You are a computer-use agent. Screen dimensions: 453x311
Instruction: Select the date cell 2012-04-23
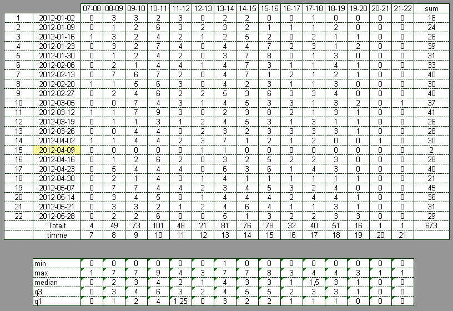(x=57, y=169)
